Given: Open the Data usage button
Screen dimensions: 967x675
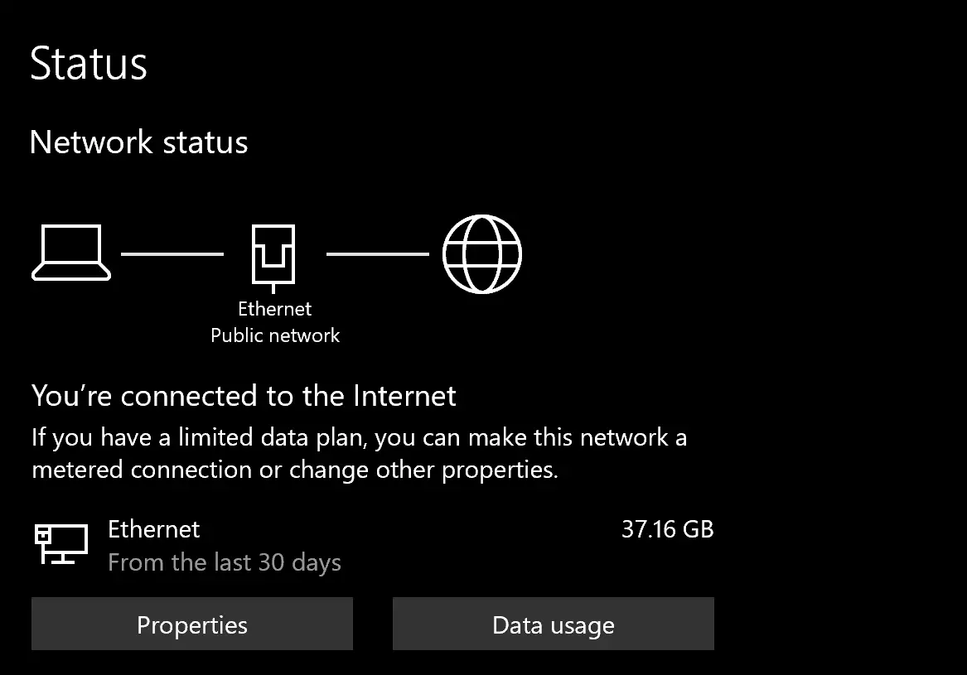Looking at the screenshot, I should pos(554,624).
